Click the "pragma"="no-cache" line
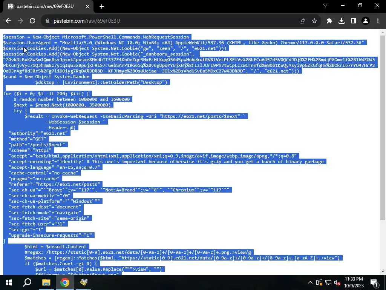The height and width of the screenshot is (290, 386). tap(34, 179)
